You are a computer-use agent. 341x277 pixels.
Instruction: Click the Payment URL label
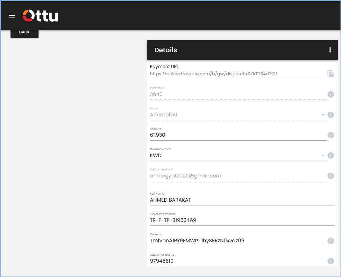click(164, 66)
